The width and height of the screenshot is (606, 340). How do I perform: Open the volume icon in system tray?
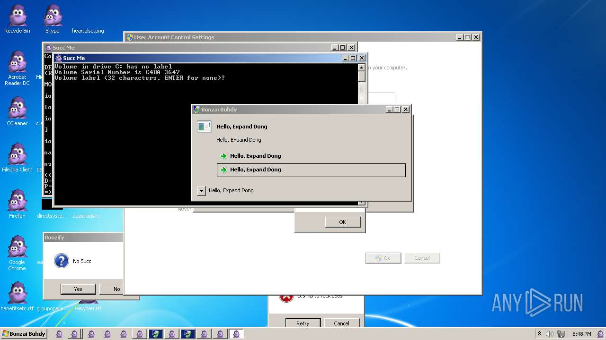(550, 334)
